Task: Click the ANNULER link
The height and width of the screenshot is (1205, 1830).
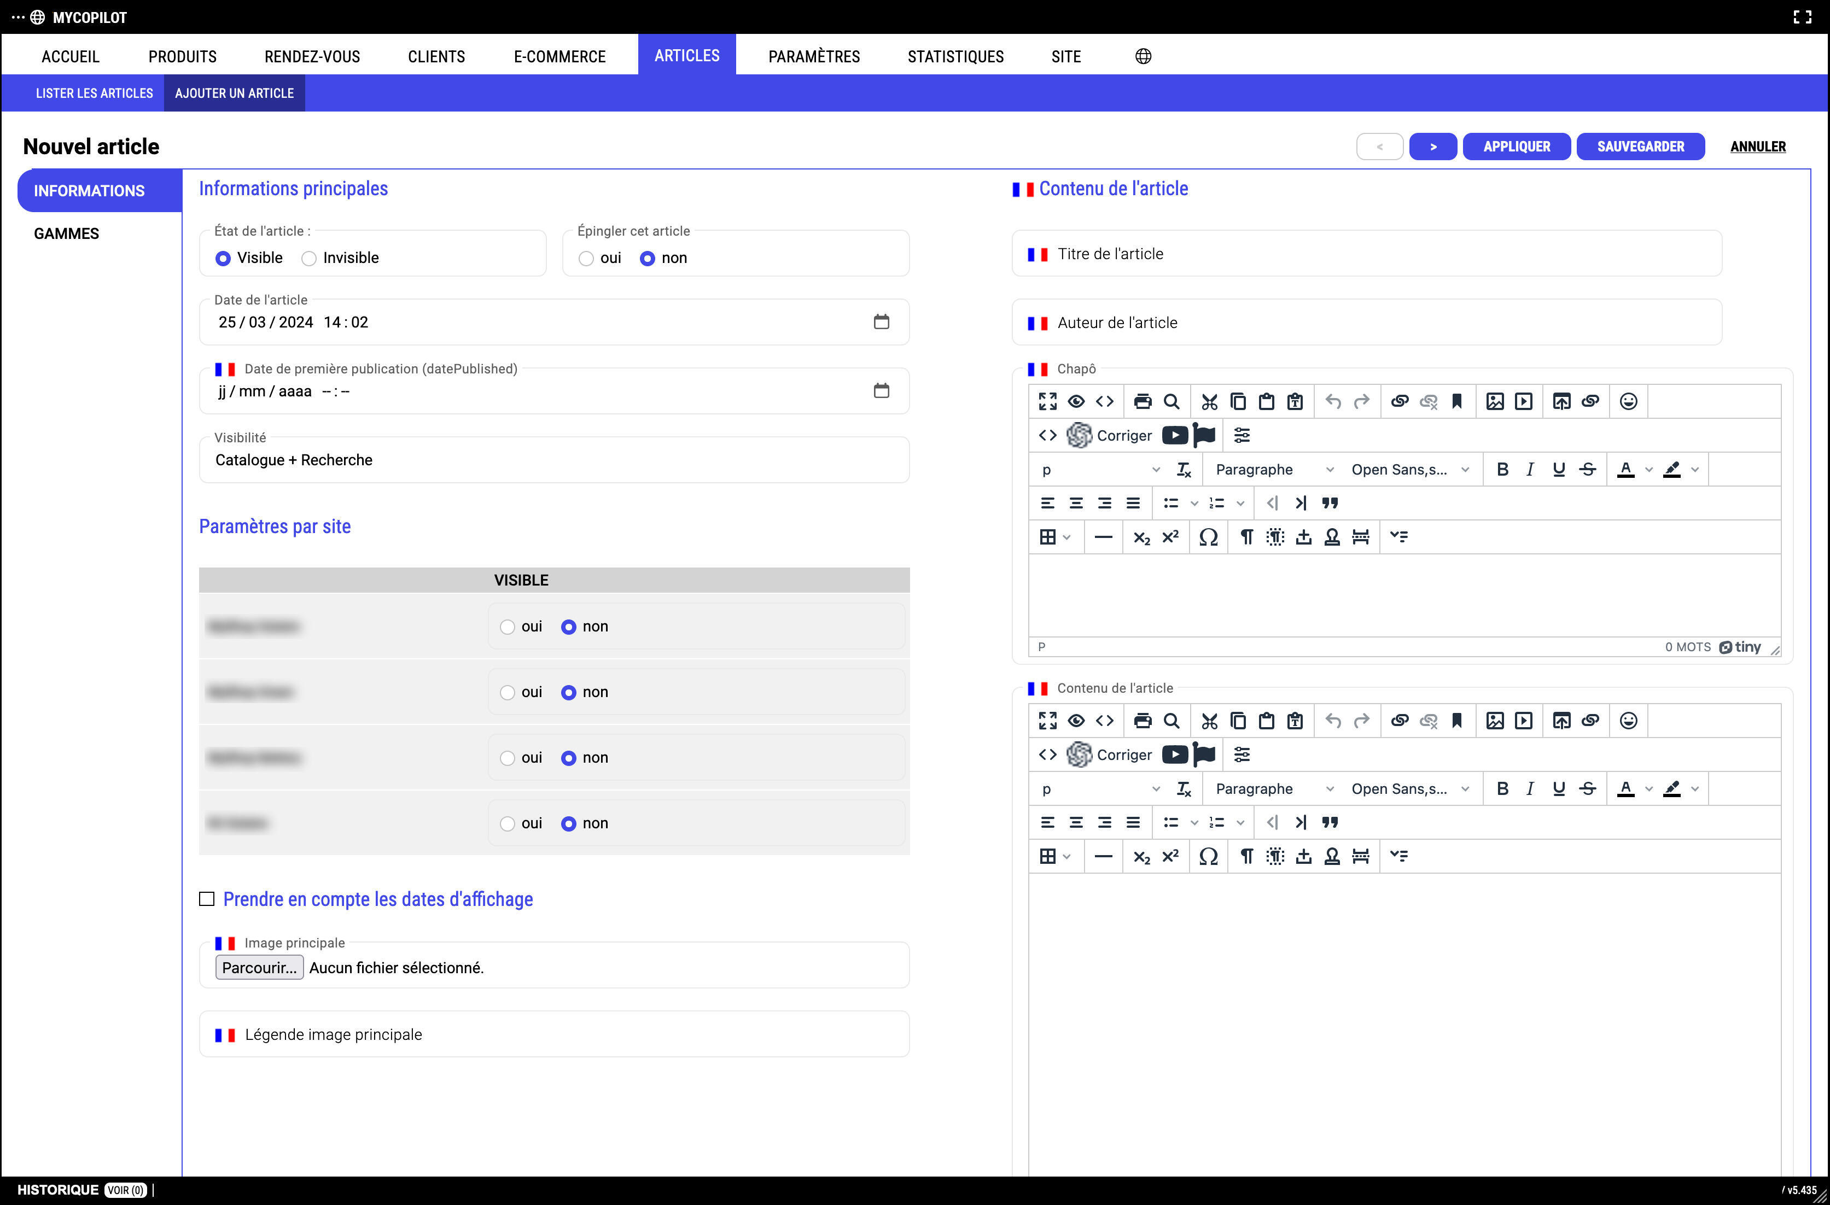Action: [x=1758, y=146]
